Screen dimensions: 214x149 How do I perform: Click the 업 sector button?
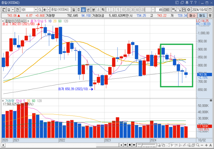pos(9,10)
